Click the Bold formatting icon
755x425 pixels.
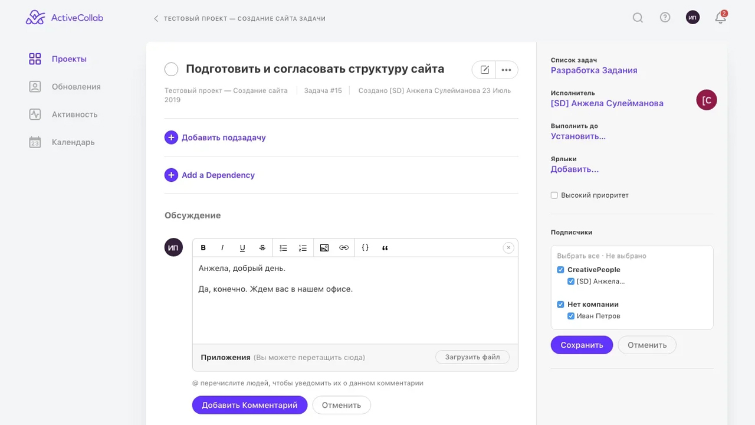[x=203, y=248]
